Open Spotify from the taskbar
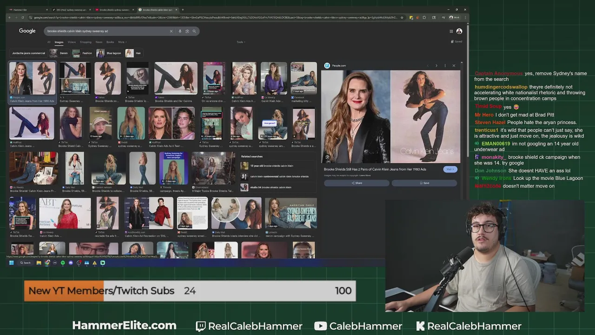The width and height of the screenshot is (595, 335). [63, 263]
